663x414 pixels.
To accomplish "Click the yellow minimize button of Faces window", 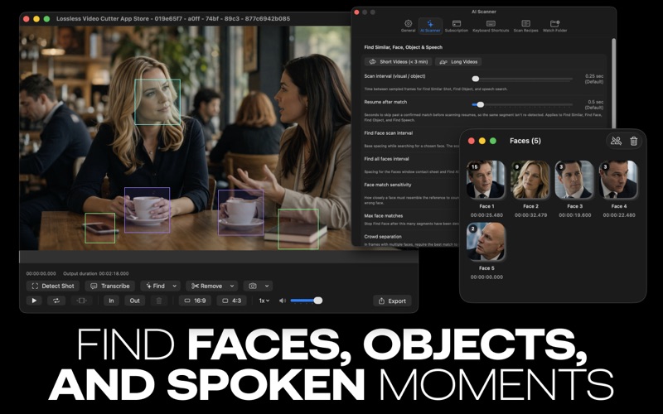I will point(482,141).
